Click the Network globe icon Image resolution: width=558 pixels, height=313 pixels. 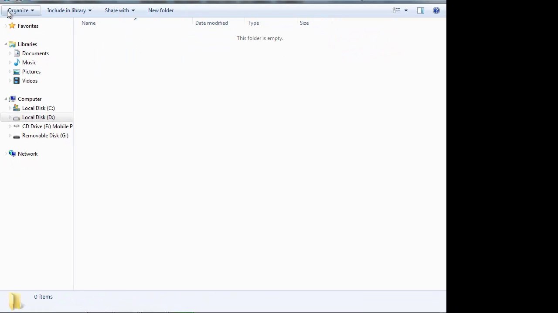(x=12, y=154)
